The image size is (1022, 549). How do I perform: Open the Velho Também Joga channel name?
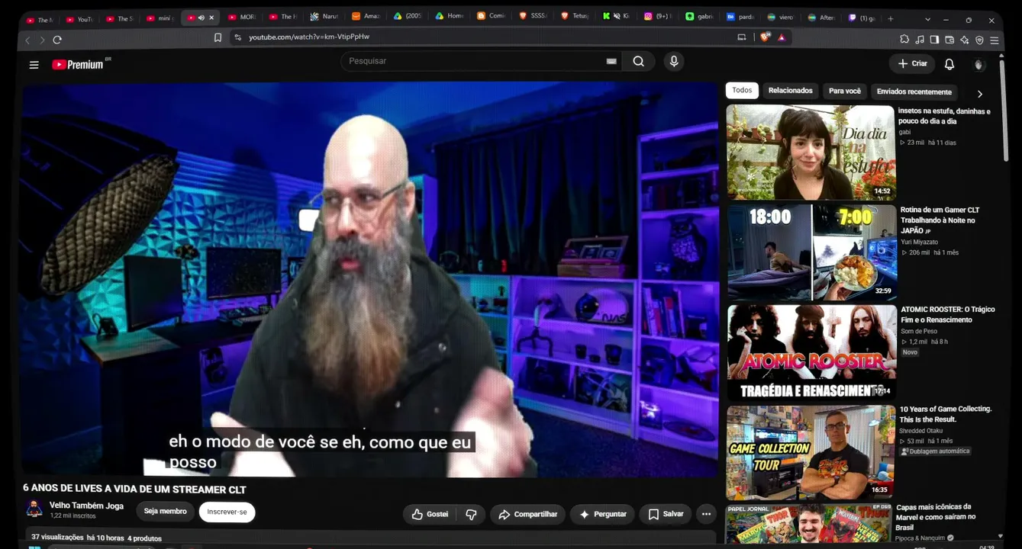tap(86, 506)
